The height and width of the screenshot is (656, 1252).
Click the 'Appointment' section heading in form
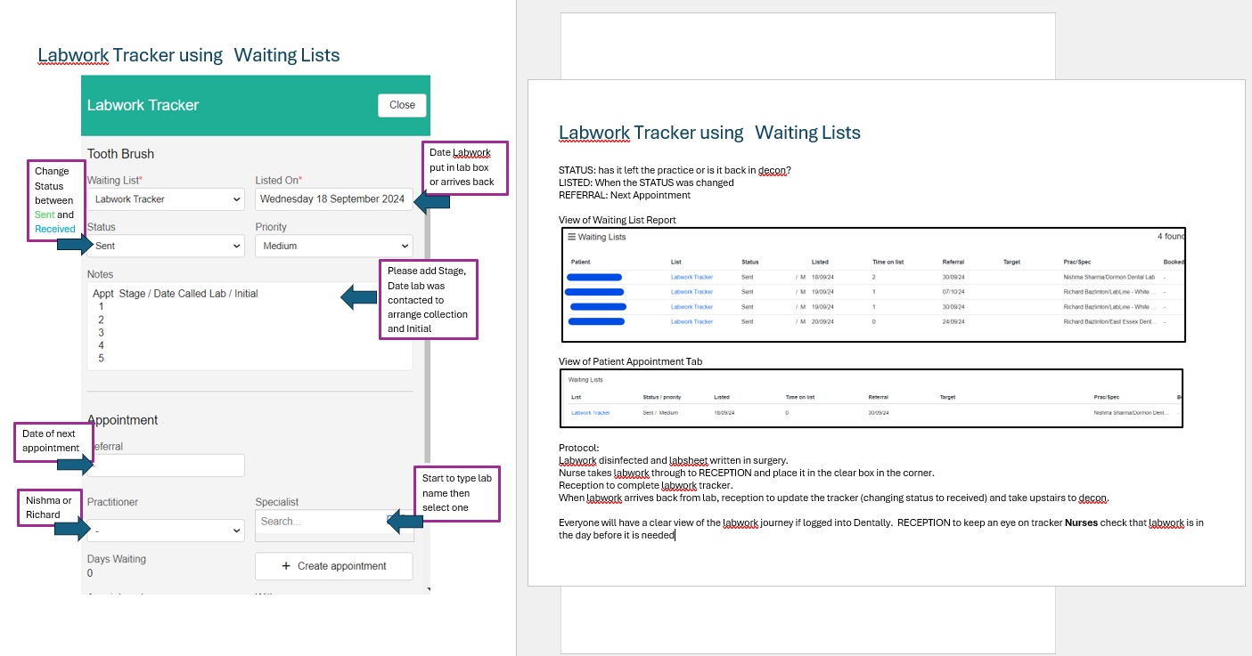(123, 420)
